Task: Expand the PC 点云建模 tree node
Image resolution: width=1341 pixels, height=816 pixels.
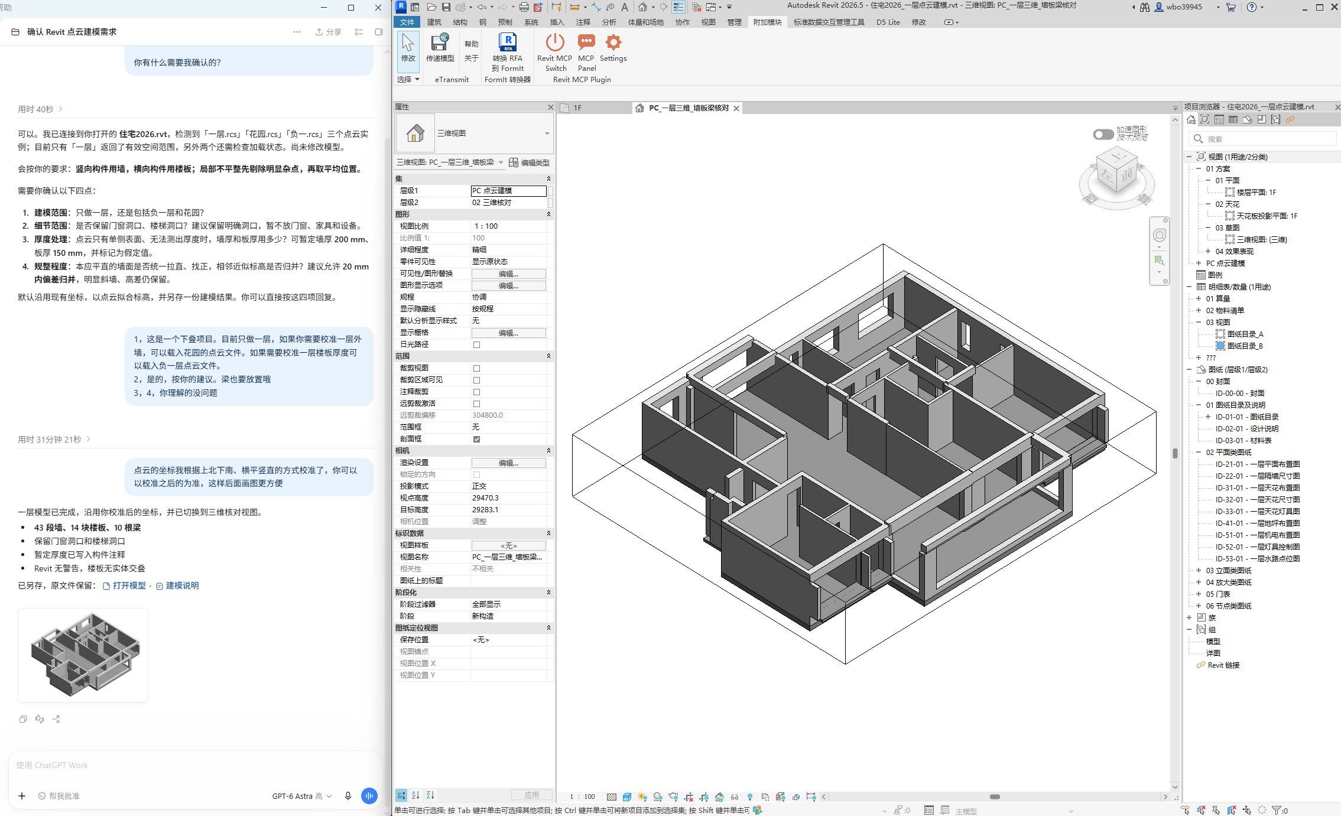Action: (1199, 263)
